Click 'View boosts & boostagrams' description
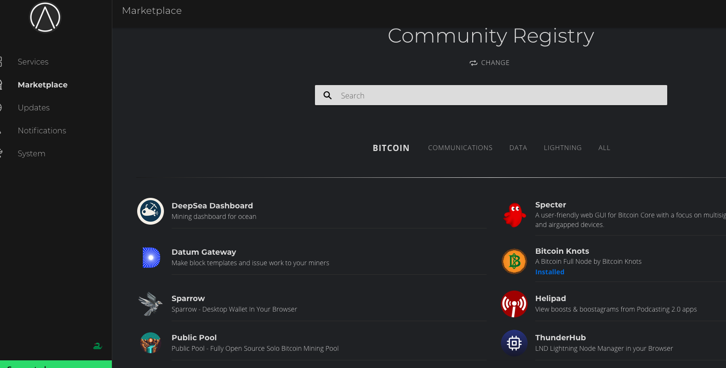726x368 pixels. (x=616, y=309)
